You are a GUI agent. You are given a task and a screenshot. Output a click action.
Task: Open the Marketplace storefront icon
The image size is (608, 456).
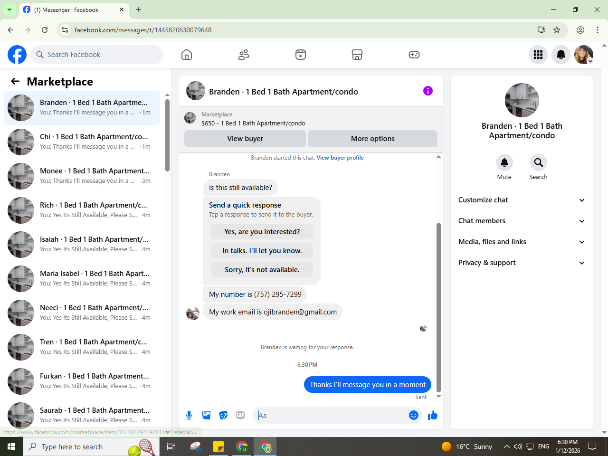coord(357,55)
